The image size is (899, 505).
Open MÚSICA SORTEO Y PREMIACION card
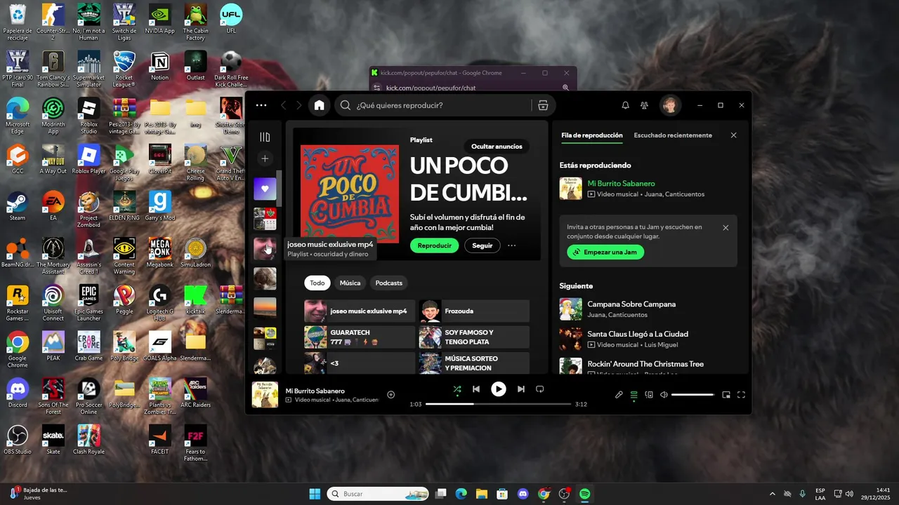click(x=474, y=363)
